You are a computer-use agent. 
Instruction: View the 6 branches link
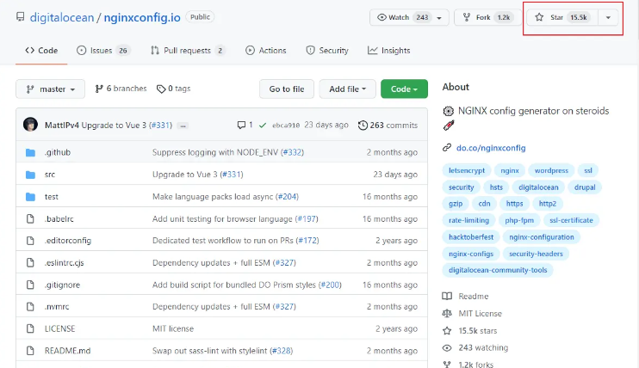[121, 89]
